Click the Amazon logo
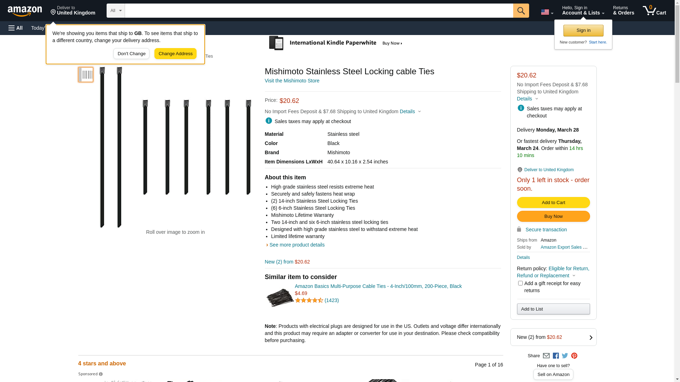 pyautogui.click(x=25, y=11)
